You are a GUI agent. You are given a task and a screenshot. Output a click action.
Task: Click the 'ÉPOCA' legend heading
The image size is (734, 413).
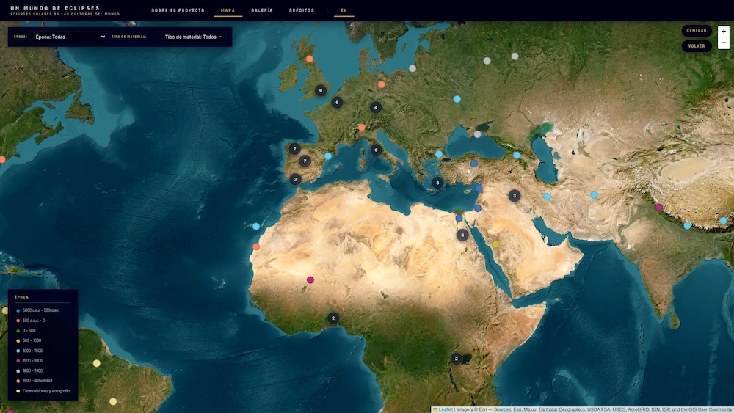tap(21, 297)
